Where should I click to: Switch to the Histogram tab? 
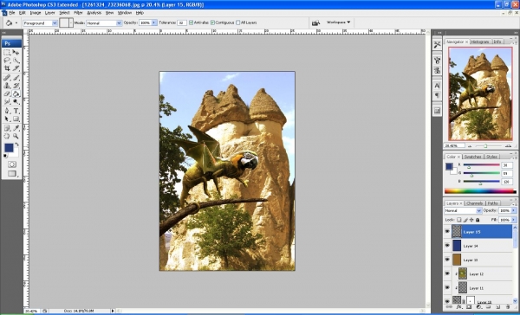click(x=480, y=42)
